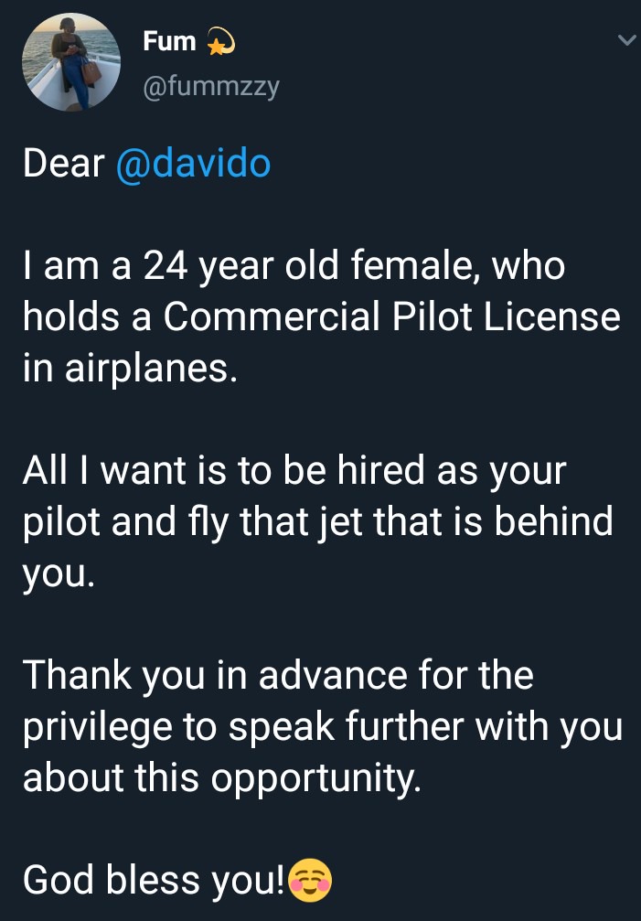Click the line 'All I want is to be hired'

[x=223, y=471]
